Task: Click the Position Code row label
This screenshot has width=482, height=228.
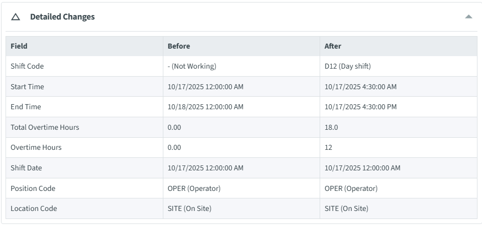Action: 33,188
